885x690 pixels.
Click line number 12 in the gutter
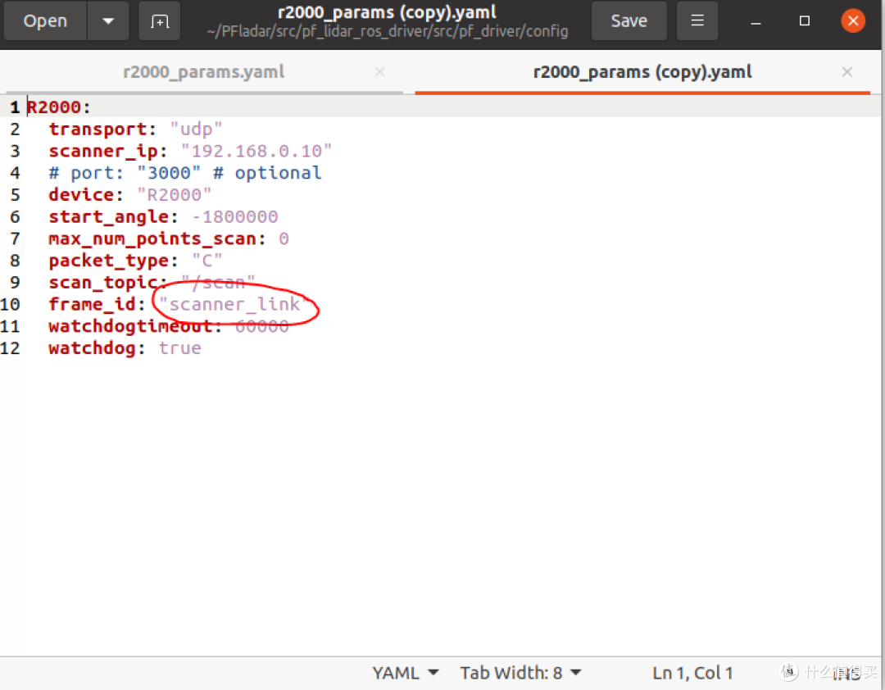tap(10, 348)
